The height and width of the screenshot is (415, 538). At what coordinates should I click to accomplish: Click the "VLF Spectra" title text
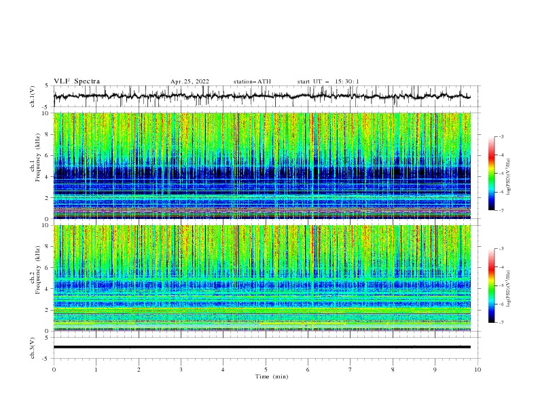tap(77, 81)
